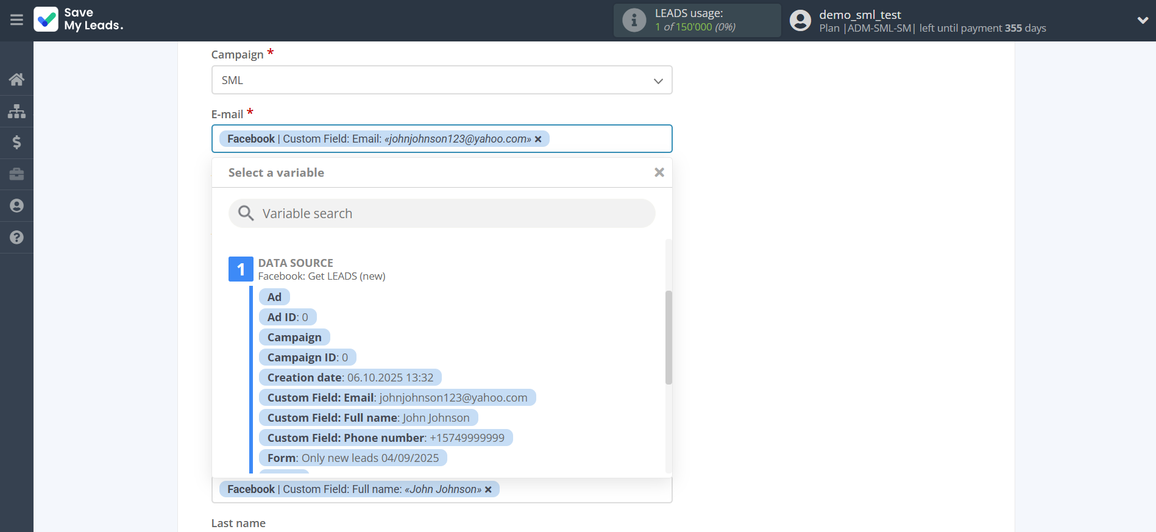Open connections sitemap icon in sidebar

16,111
